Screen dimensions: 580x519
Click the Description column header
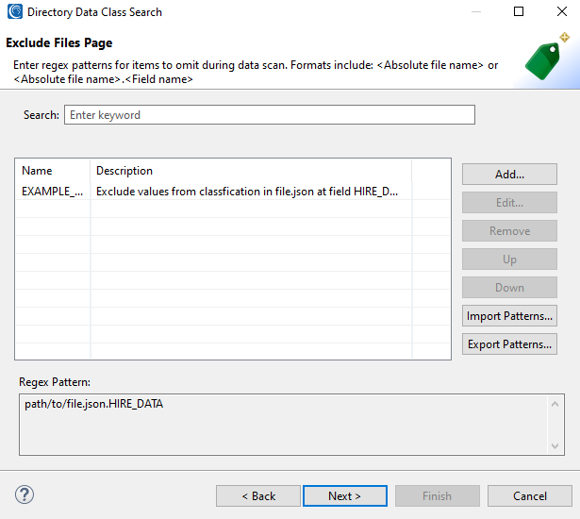coord(251,171)
